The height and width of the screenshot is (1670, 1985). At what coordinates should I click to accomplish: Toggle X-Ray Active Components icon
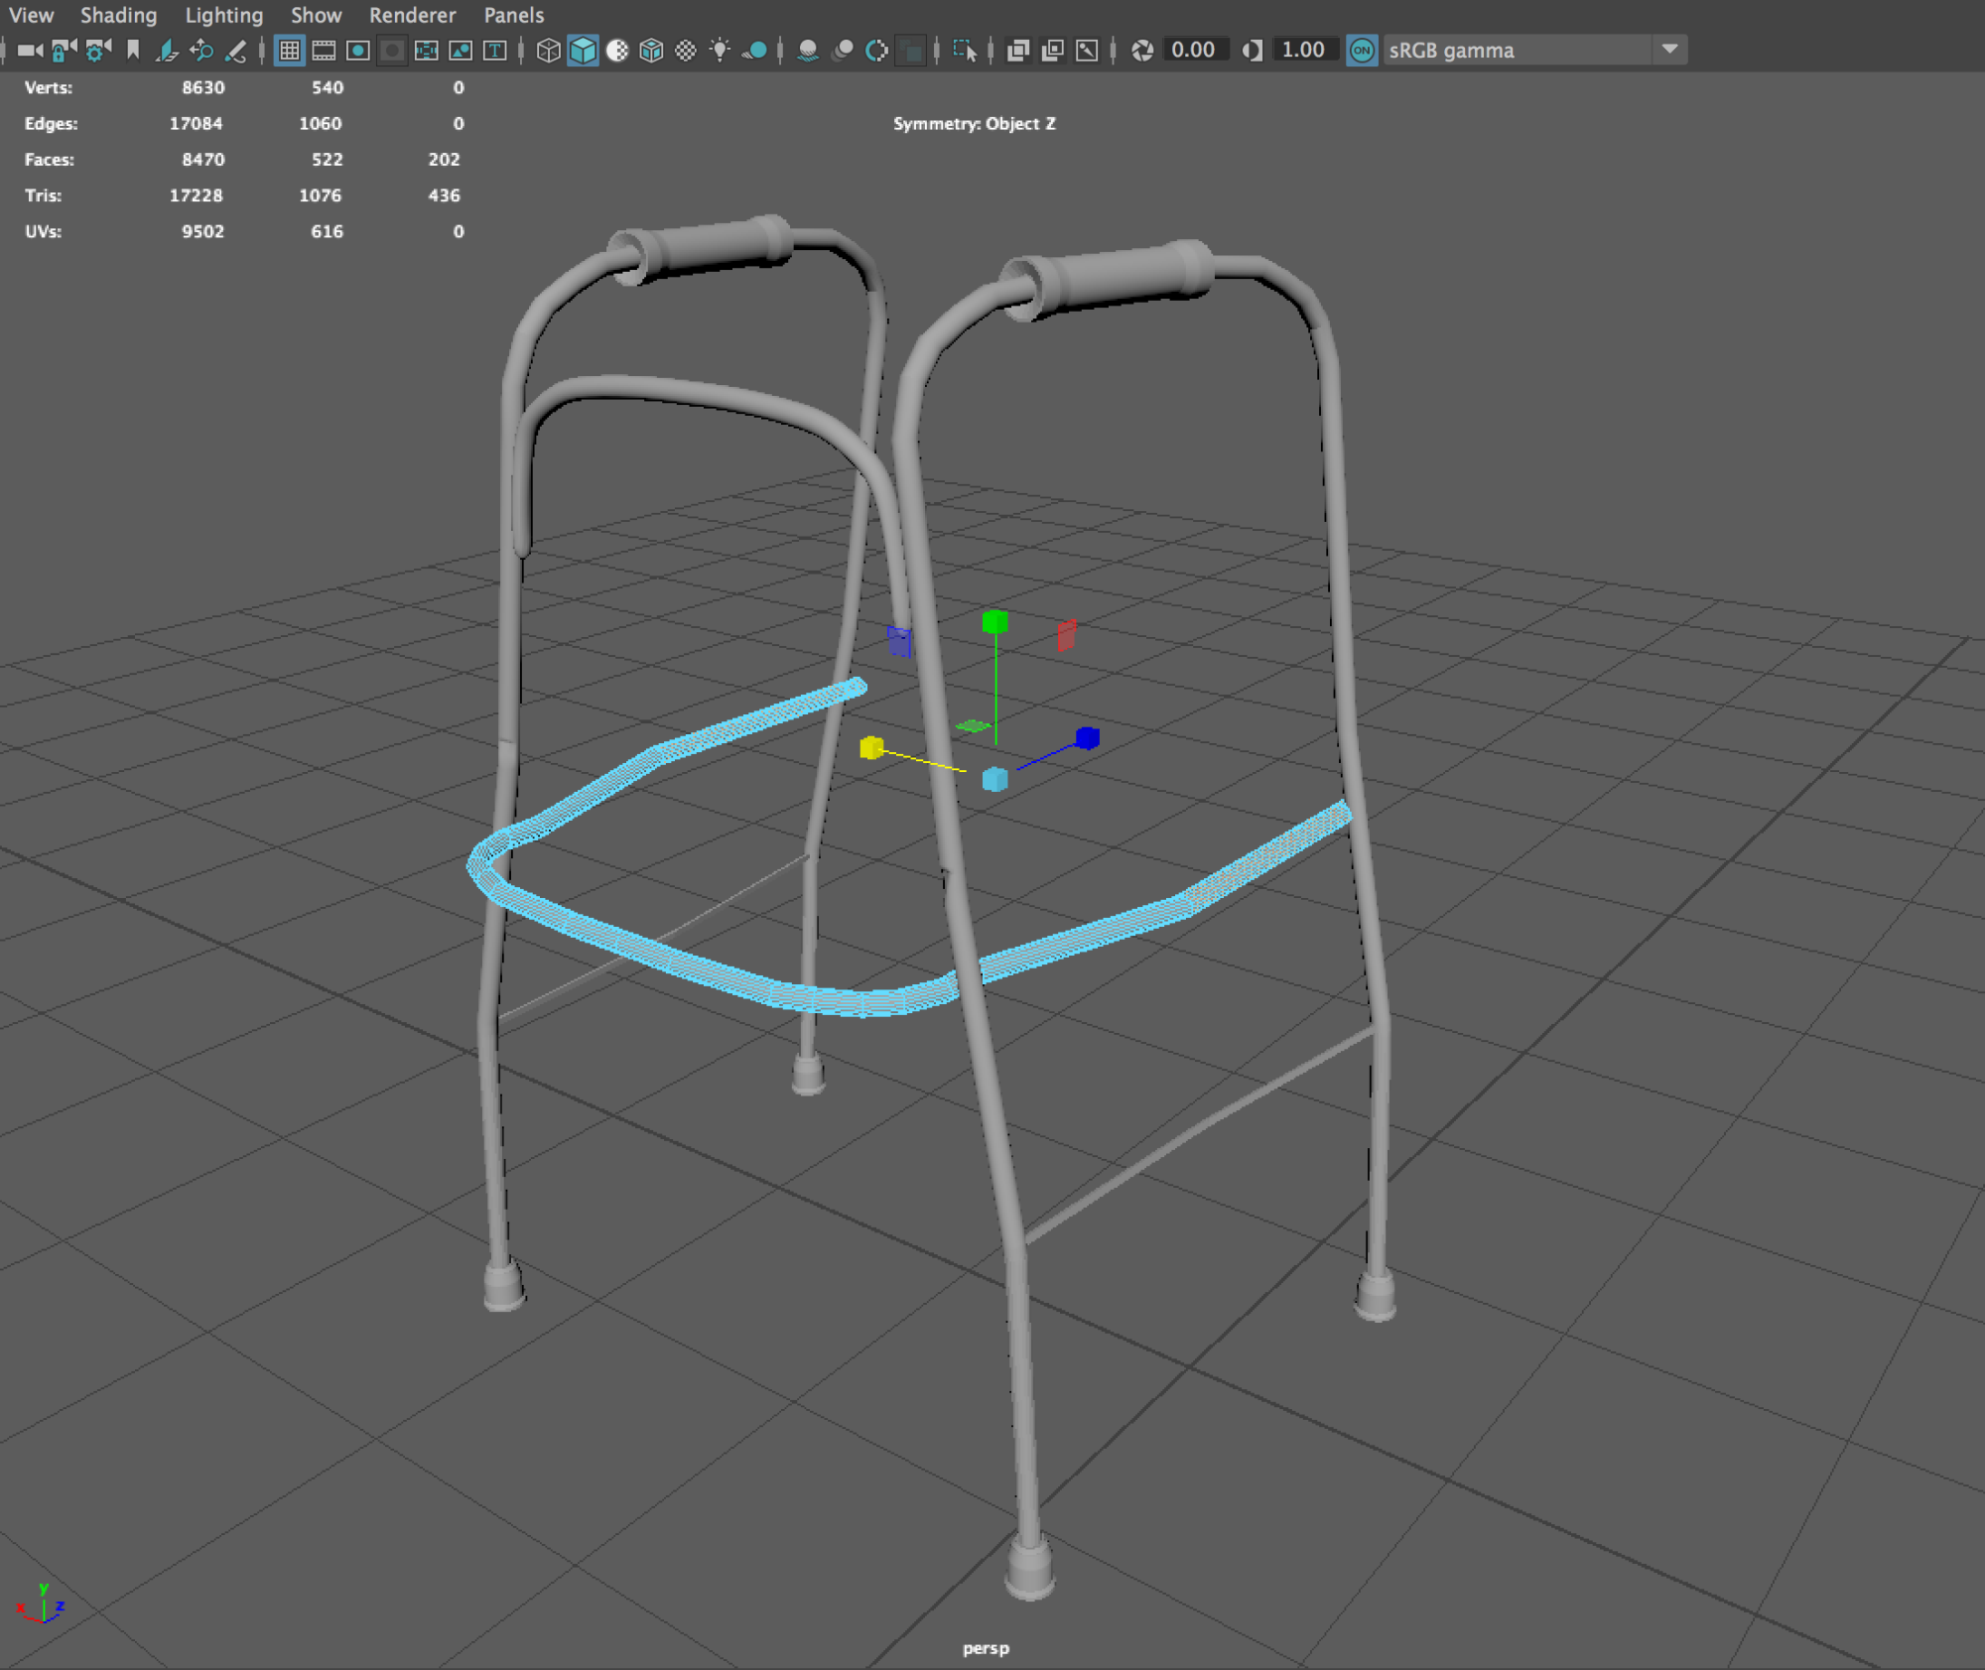click(x=1052, y=50)
